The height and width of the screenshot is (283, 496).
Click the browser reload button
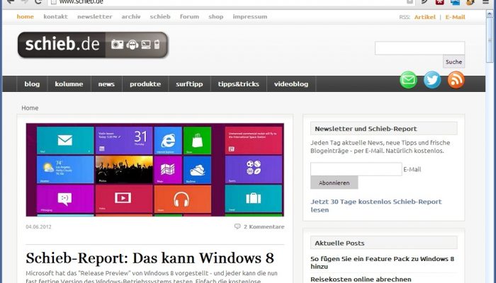(x=38, y=2)
